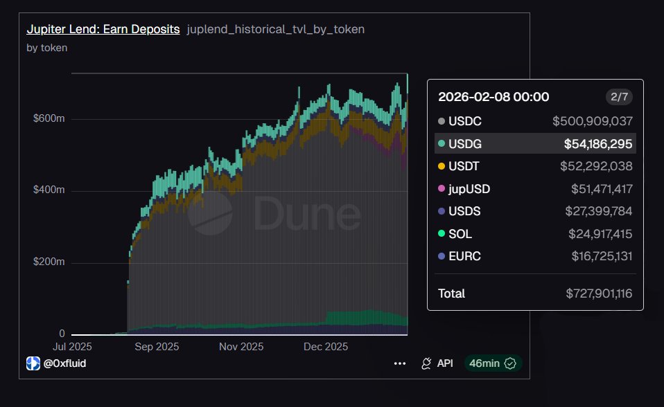
Task: Open the ellipsis options menu
Action: point(399,363)
